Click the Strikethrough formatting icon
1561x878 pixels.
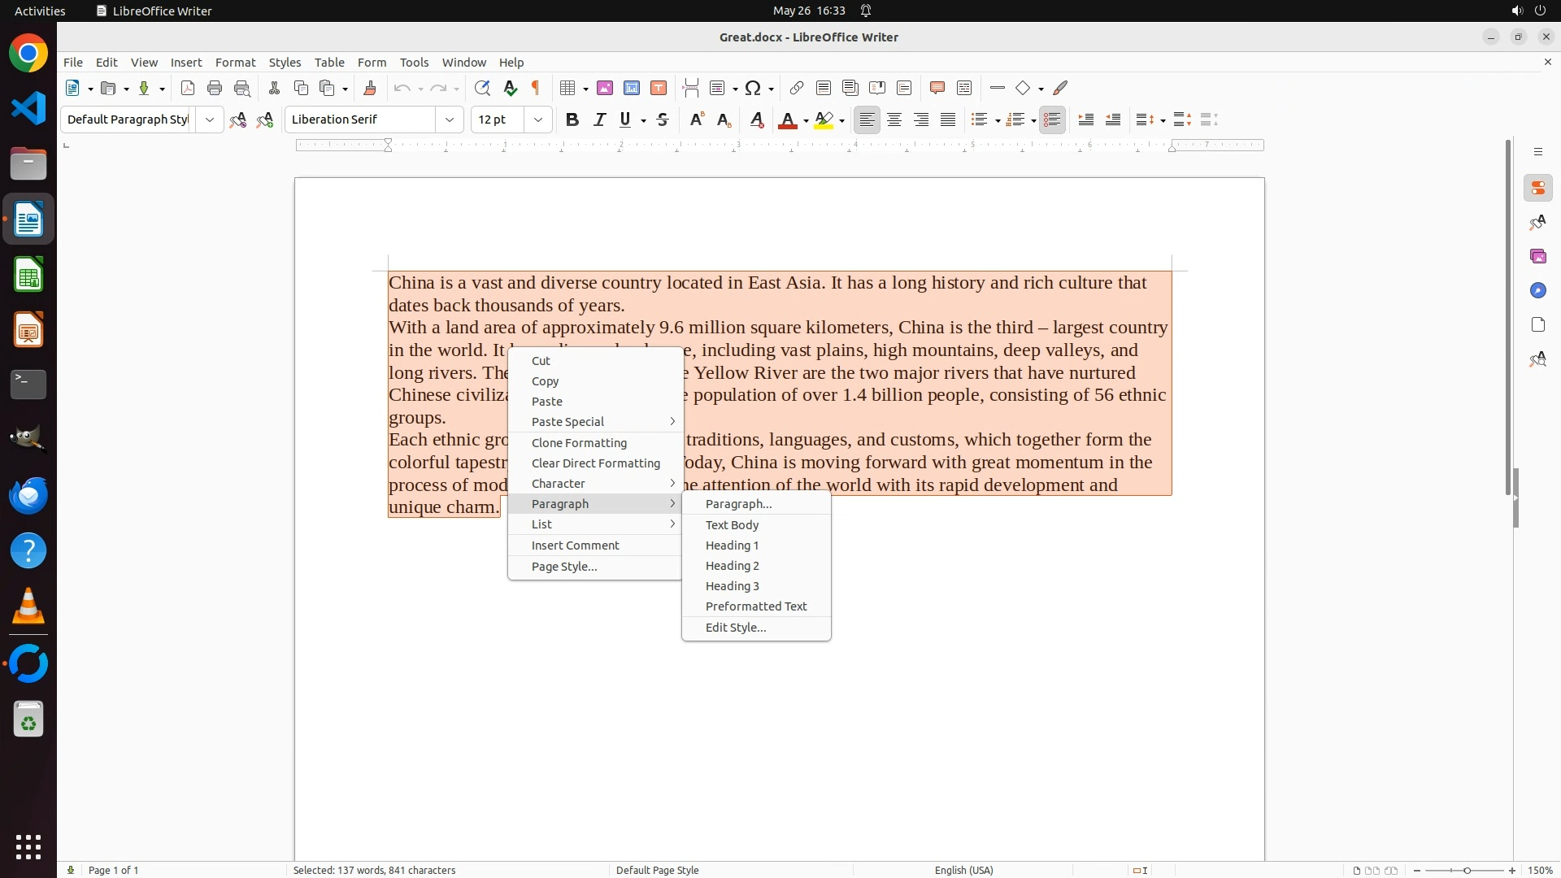663,120
